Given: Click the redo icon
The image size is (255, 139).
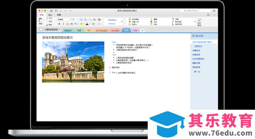Looking at the screenshot, I should tap(70, 11).
